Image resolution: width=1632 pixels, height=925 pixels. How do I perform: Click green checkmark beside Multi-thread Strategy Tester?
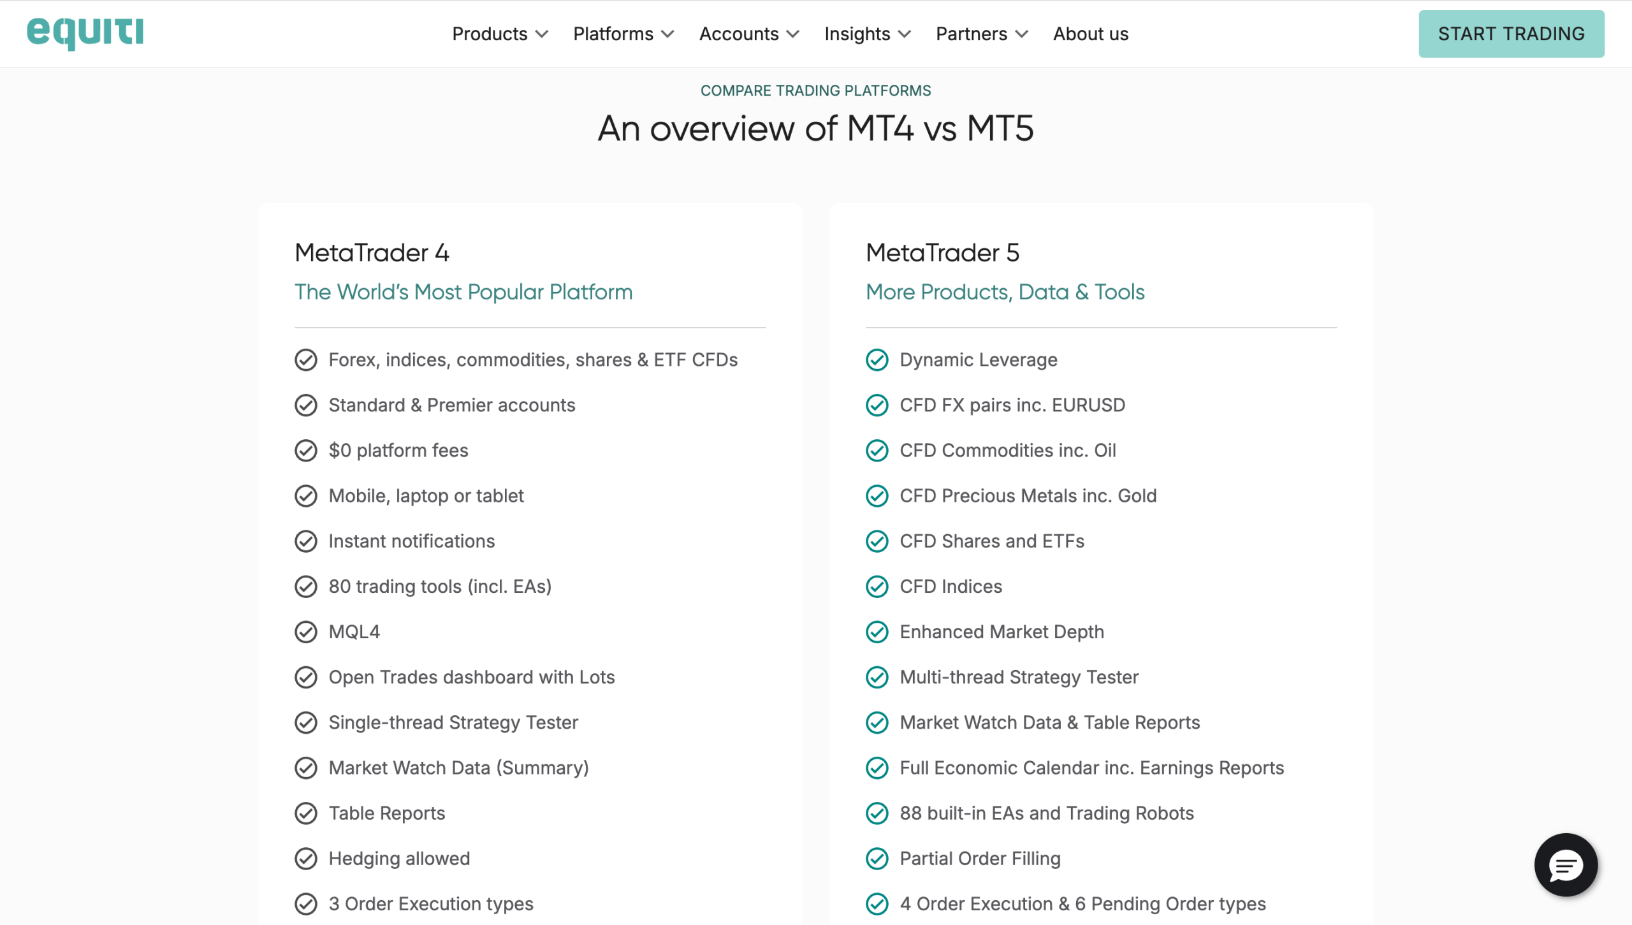tap(877, 677)
